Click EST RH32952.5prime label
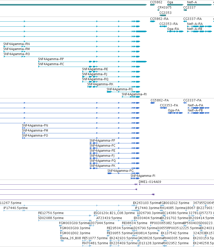Image resolution: width=214 pixels, height=247 pixels. [176, 243]
